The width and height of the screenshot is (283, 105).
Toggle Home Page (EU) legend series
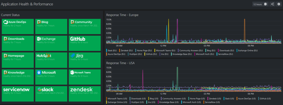(x=144, y=50)
